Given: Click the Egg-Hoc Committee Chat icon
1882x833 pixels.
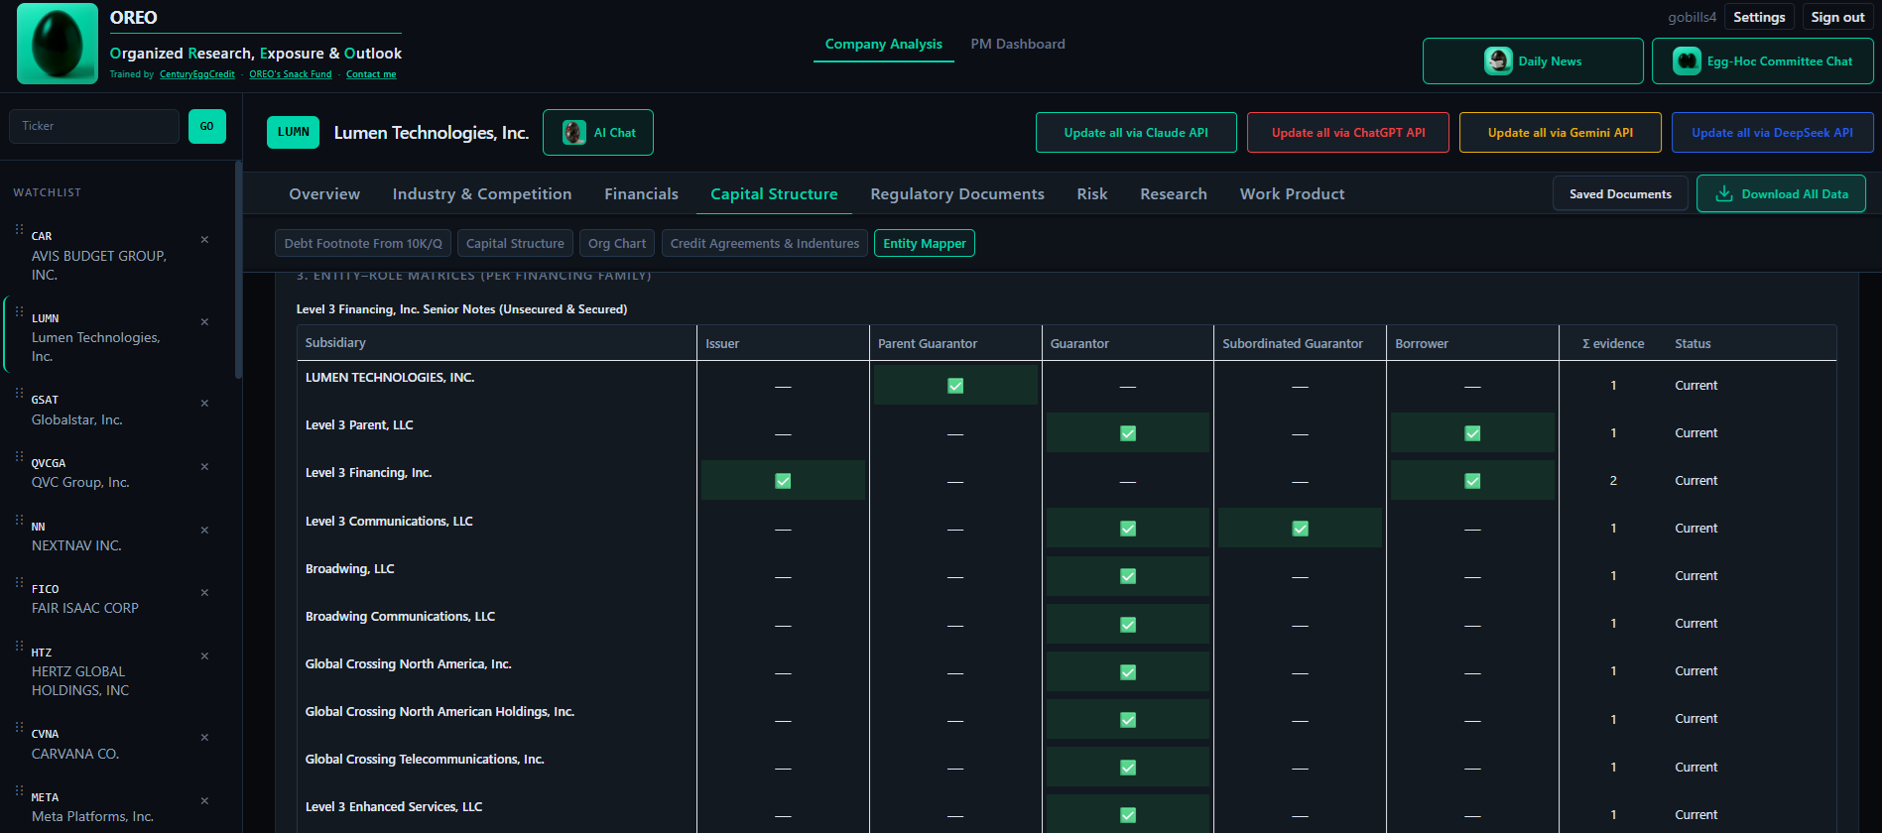Looking at the screenshot, I should (1687, 60).
